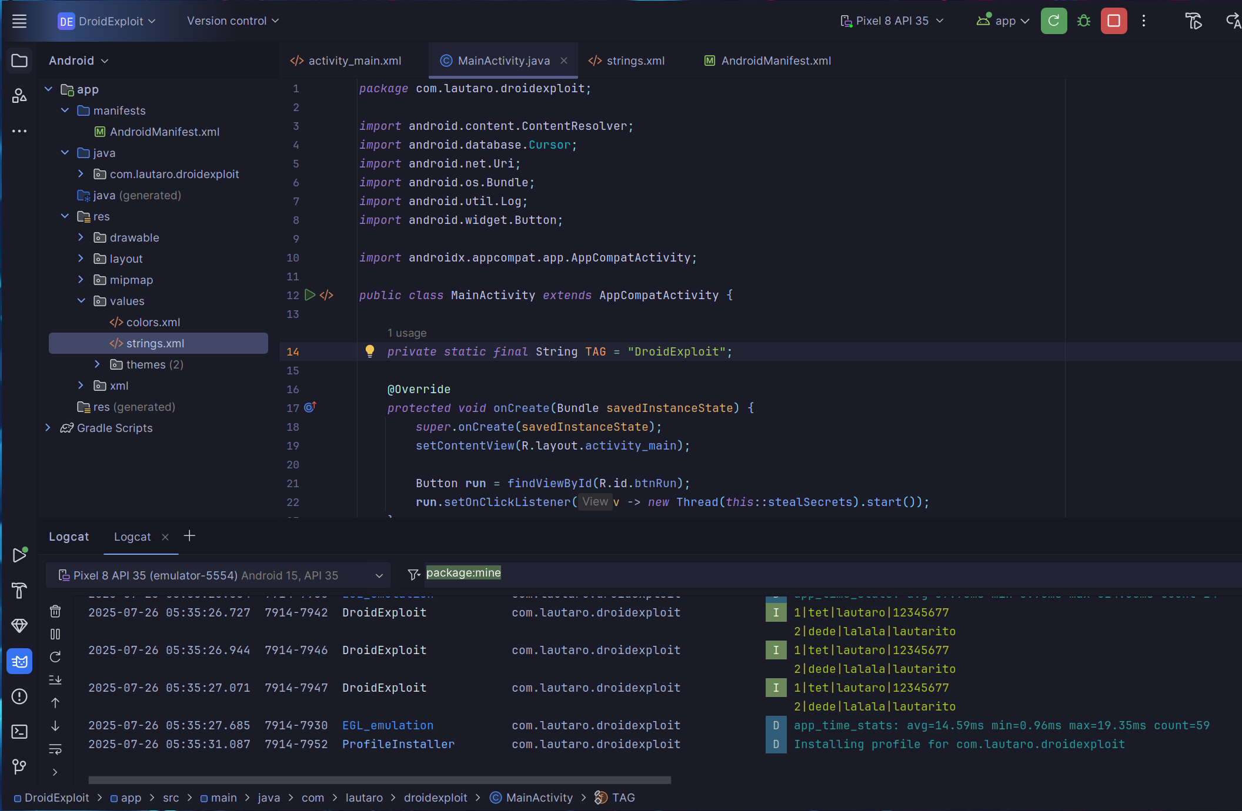Open the Resource Manager tool window
The image size is (1242, 811).
coord(19,96)
